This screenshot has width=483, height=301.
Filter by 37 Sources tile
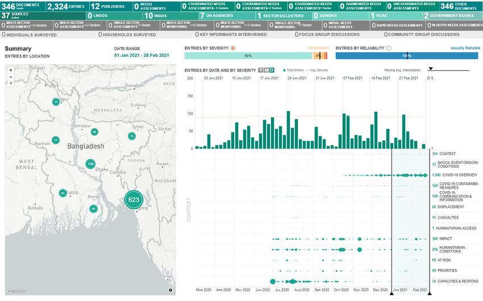pos(43,15)
